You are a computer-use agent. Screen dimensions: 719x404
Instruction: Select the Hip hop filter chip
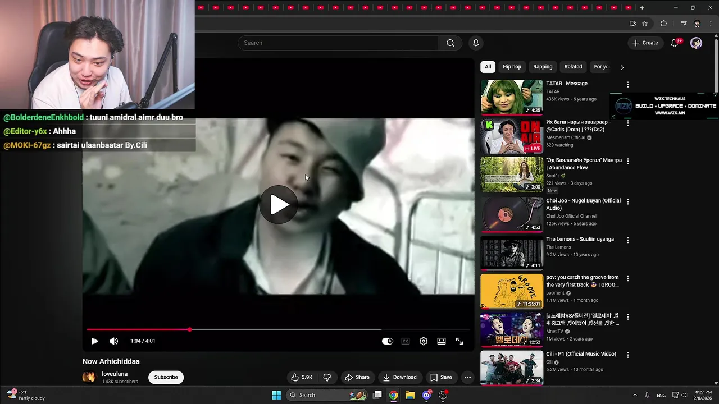512,67
